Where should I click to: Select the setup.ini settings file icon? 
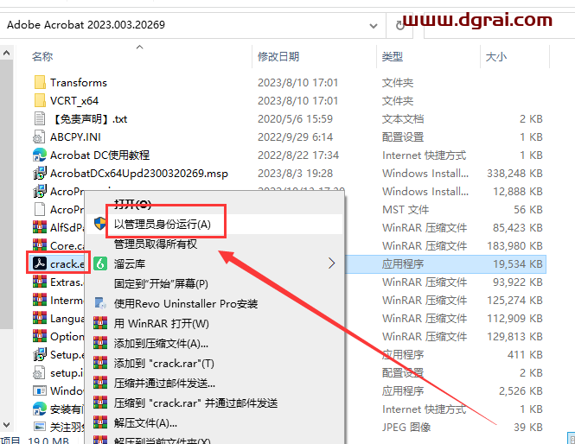click(39, 372)
